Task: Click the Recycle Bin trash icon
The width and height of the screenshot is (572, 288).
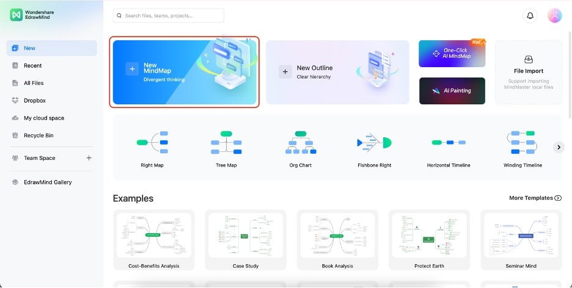Action: tap(15, 135)
